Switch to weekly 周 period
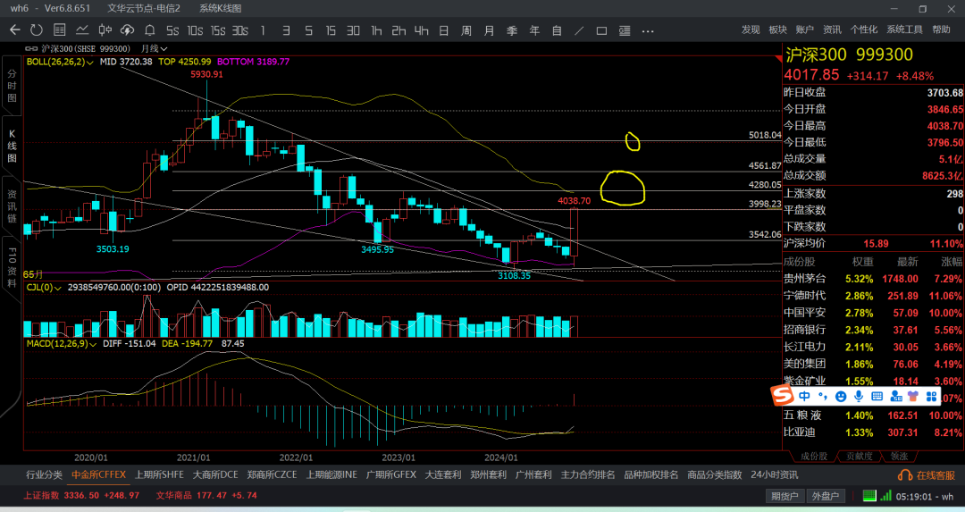The width and height of the screenshot is (965, 512). pyautogui.click(x=466, y=30)
